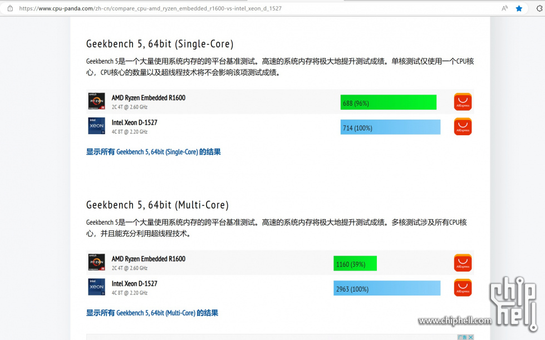Click the blue 2963 (100%) score bar

[387, 288]
